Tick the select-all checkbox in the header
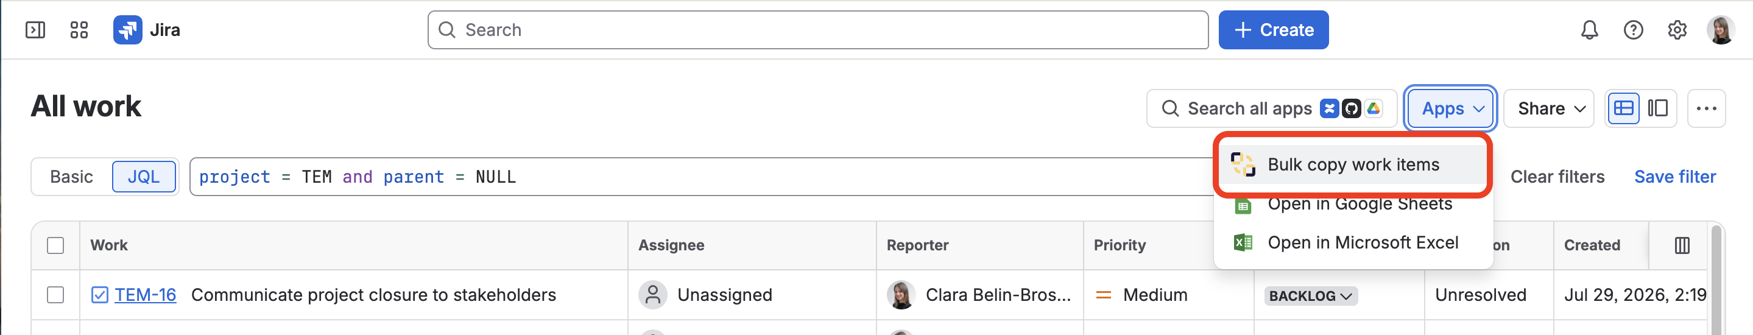This screenshot has height=335, width=1753. [x=56, y=245]
